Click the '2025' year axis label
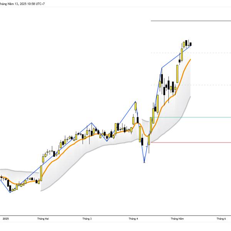The width and height of the screenshot is (231, 231). coord(6,219)
